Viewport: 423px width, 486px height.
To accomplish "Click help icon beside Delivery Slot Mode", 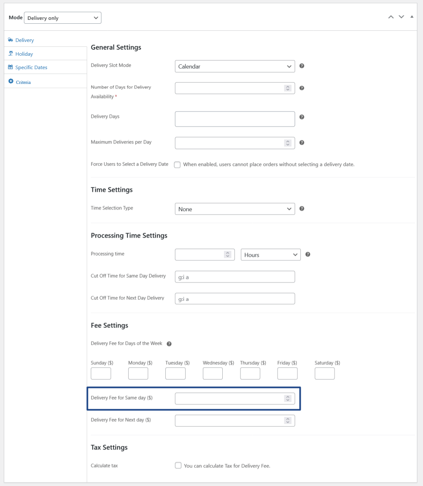I will 302,66.
